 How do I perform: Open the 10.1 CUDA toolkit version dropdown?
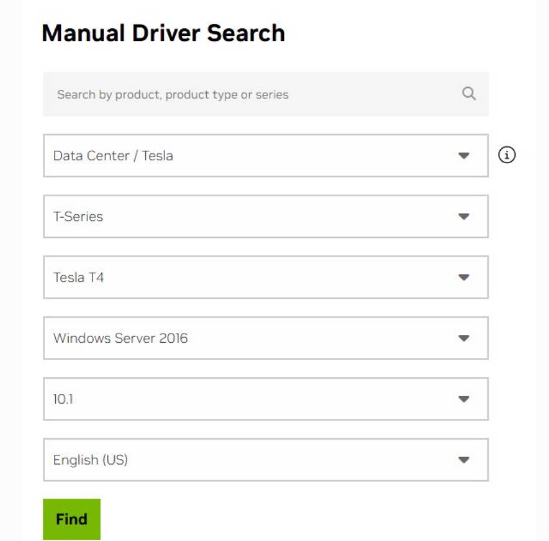point(266,399)
